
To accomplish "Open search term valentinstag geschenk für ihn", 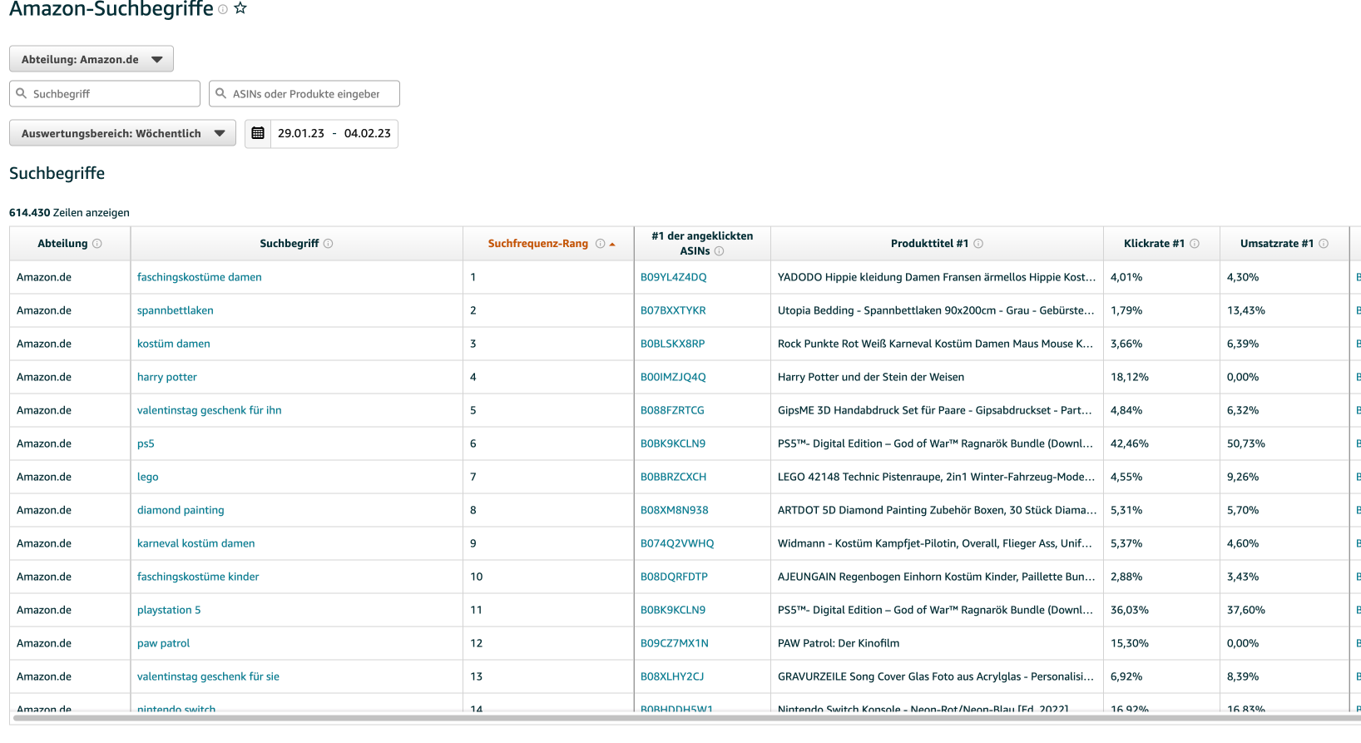I will pos(210,410).
